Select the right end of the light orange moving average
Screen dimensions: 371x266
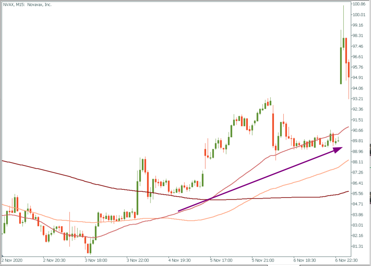[x=347, y=160]
